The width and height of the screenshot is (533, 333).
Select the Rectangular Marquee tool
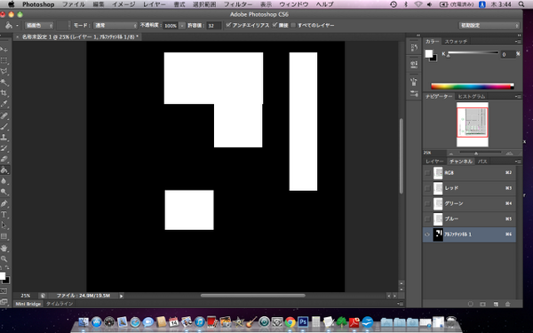[x=4, y=60]
